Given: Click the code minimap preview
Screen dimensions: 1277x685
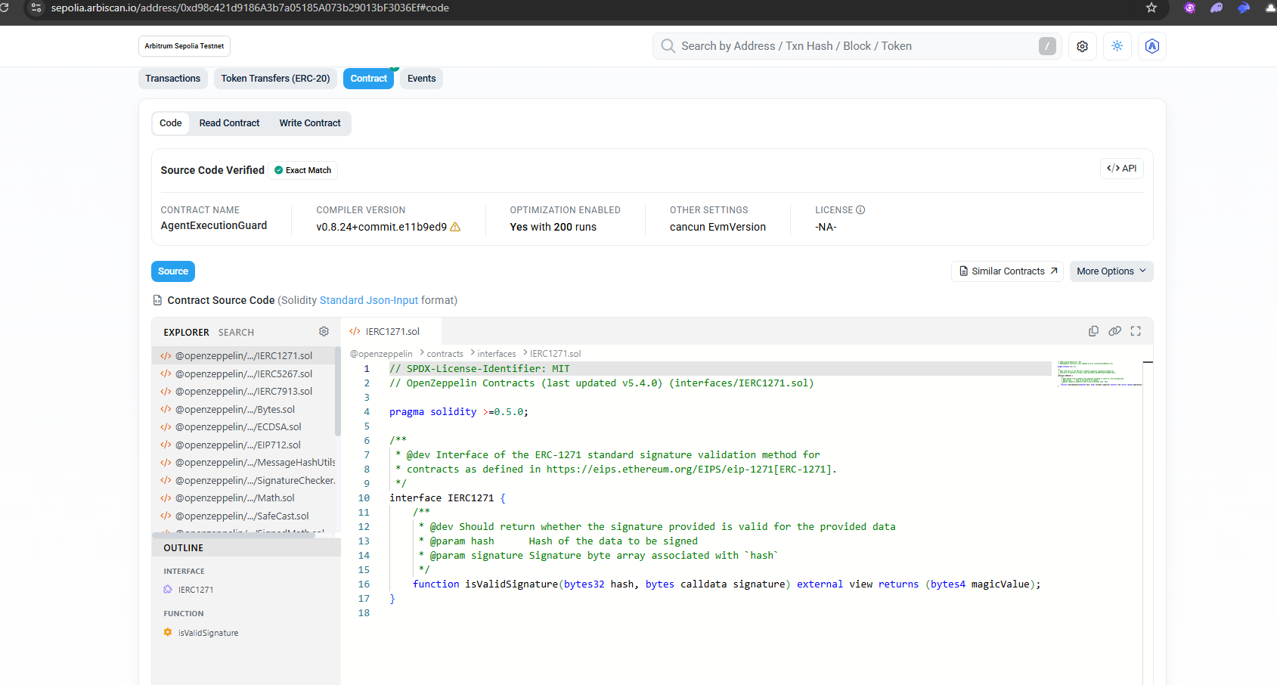Looking at the screenshot, I should (1099, 374).
